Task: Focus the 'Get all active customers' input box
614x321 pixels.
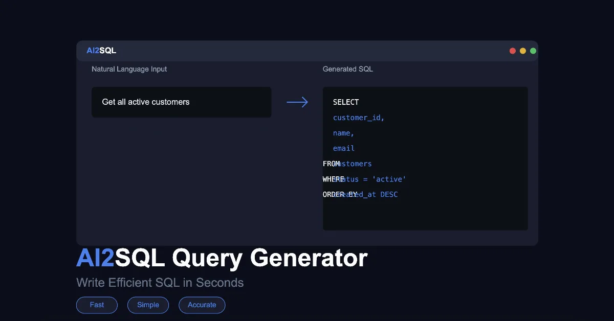Action: point(182,102)
